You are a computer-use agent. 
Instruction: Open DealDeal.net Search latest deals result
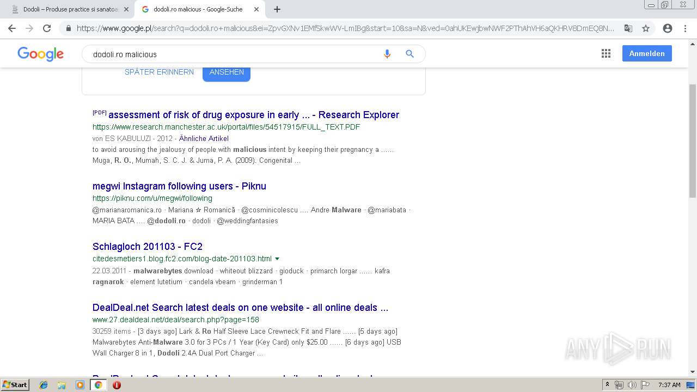click(x=240, y=308)
